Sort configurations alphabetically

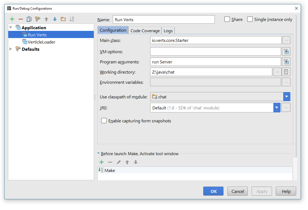72,19
